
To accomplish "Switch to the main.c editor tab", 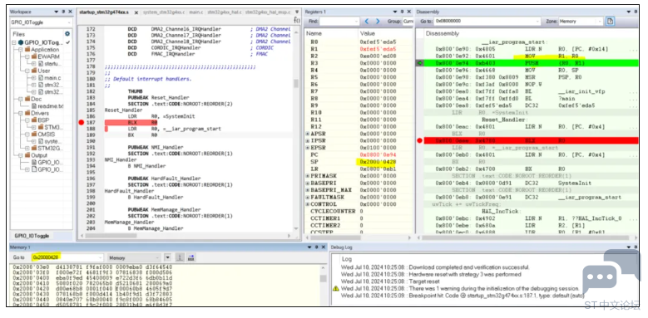I will 195,12.
